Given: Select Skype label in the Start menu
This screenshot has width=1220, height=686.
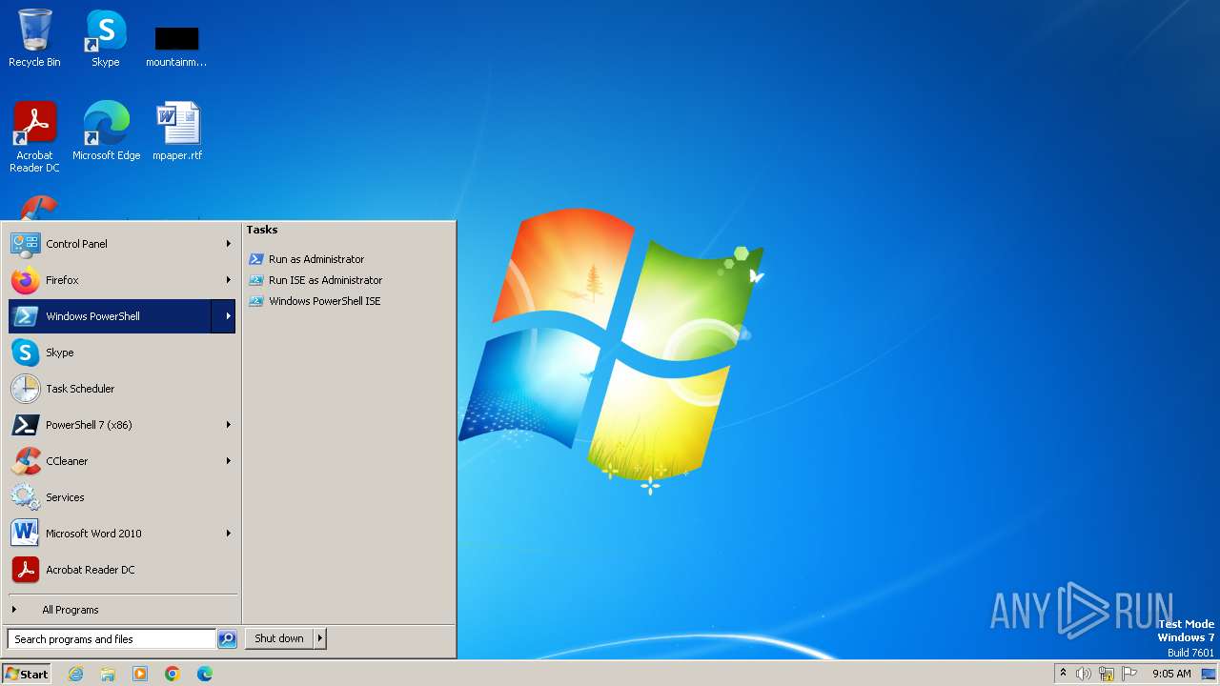Looking at the screenshot, I should point(59,353).
